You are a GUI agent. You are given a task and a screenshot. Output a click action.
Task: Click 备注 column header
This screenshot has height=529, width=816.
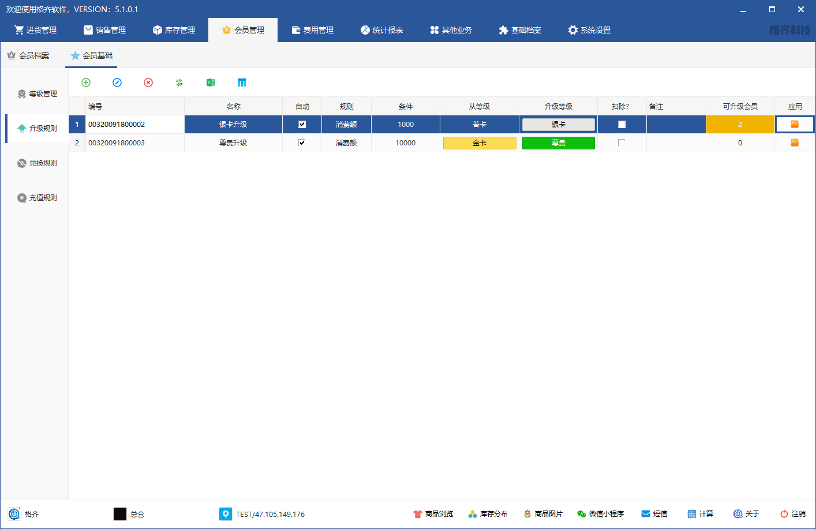pyautogui.click(x=676, y=106)
